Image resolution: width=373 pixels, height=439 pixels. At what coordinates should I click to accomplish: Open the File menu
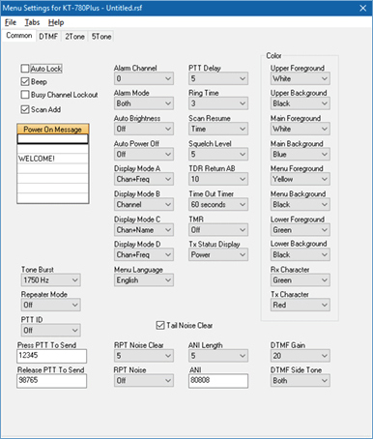[x=11, y=22]
